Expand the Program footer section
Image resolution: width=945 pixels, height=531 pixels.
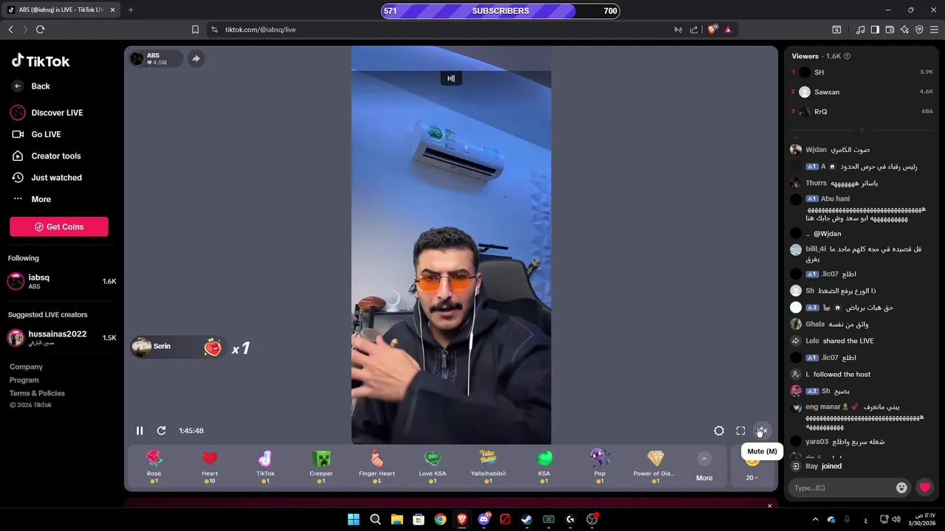[24, 380]
